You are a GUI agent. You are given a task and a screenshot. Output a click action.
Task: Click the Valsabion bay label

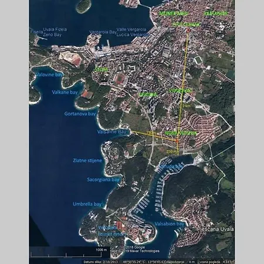point(170,224)
